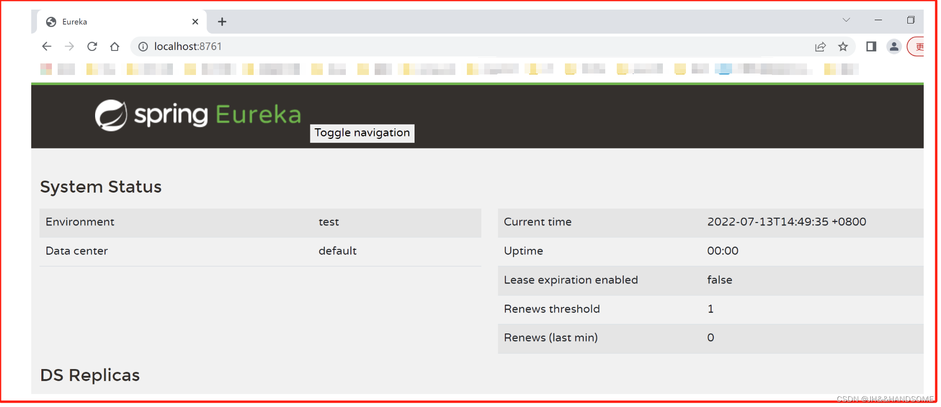Screen dimensions: 941x407
Task: Select the Renews threshold label
Action: click(551, 309)
